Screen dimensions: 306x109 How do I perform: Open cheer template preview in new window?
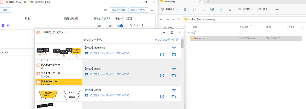pyautogui.click(x=162, y=97)
